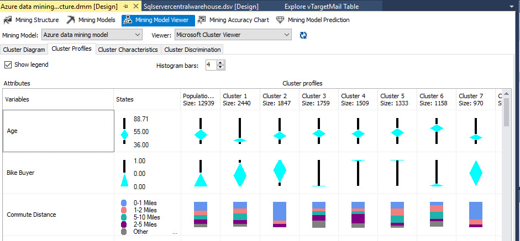
Task: Select the Population column header
Action: 200,99
